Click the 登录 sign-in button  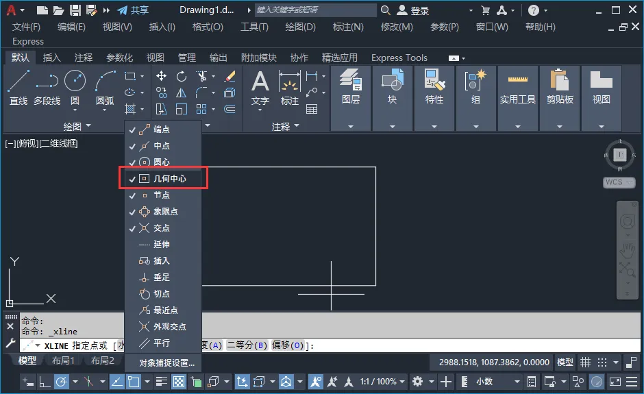(x=414, y=10)
